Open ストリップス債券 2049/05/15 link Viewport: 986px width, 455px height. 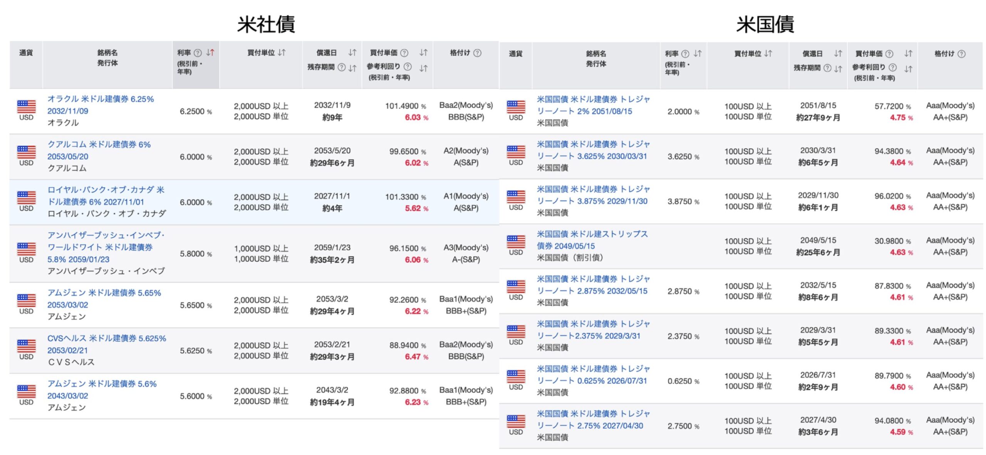coord(592,240)
